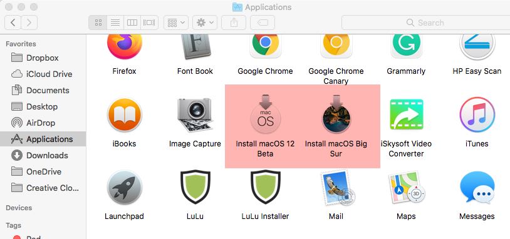Open the item arrangement dropdown
This screenshot has width=510, height=239.
click(176, 23)
